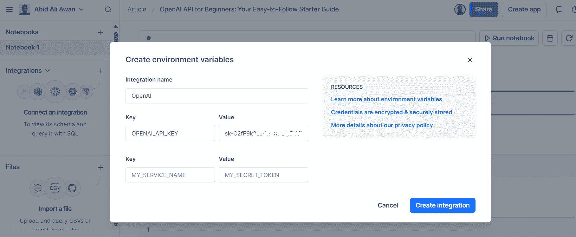Click the search magnifier icon

108,10
